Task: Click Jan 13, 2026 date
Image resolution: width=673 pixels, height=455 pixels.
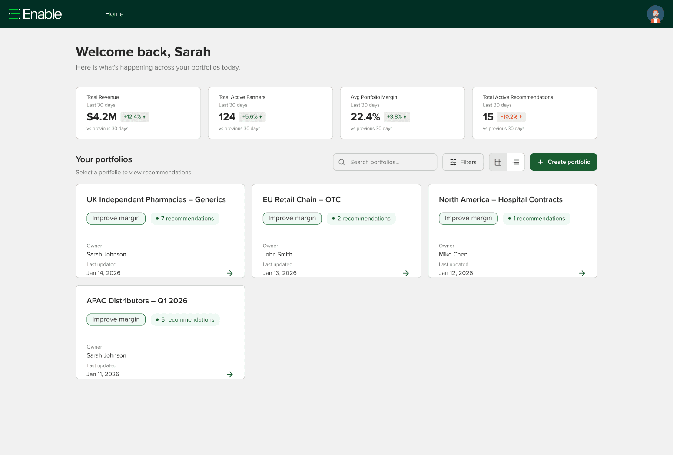Action: [x=280, y=273]
